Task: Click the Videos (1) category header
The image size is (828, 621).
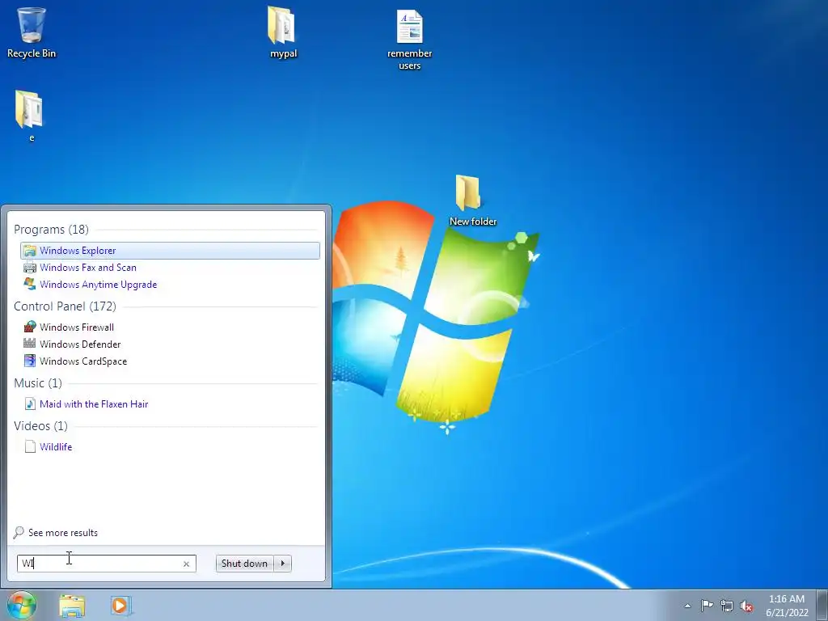Action: coord(40,425)
